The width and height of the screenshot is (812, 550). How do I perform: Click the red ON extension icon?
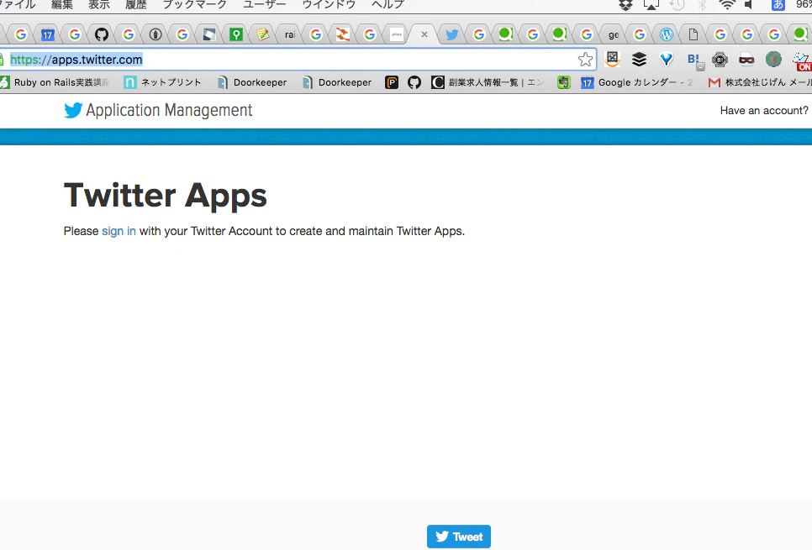pos(802,61)
